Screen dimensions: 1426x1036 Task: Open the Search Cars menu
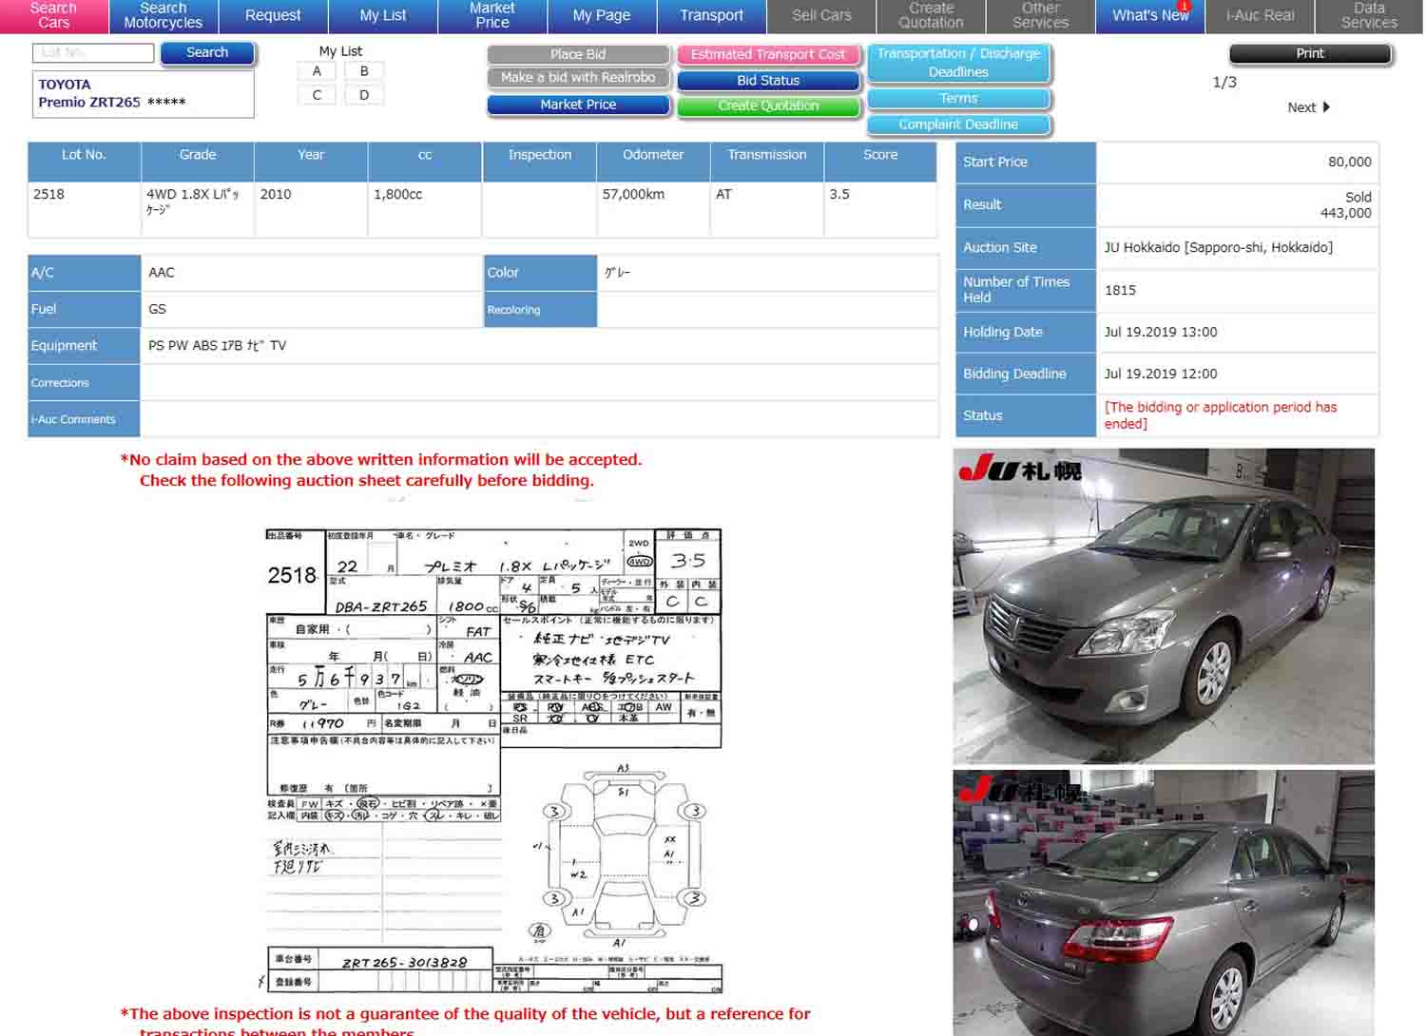[54, 15]
